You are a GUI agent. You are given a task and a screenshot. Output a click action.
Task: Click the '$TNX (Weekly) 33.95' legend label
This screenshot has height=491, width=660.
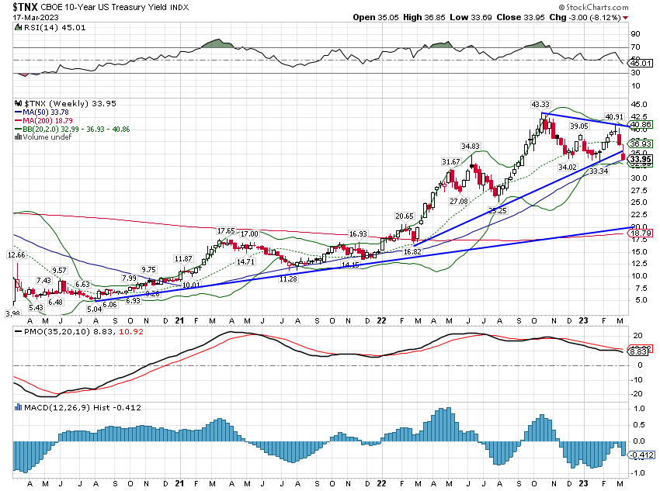pyautogui.click(x=70, y=103)
